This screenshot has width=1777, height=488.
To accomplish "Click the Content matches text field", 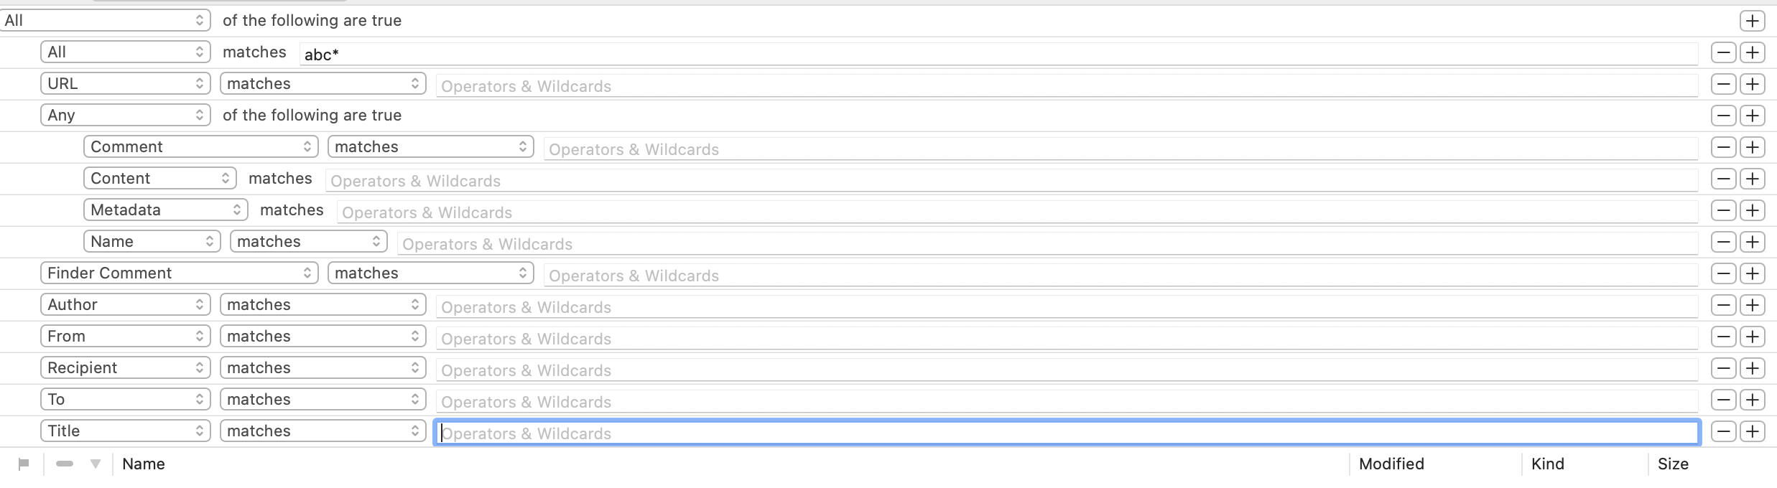I will coord(1011,180).
